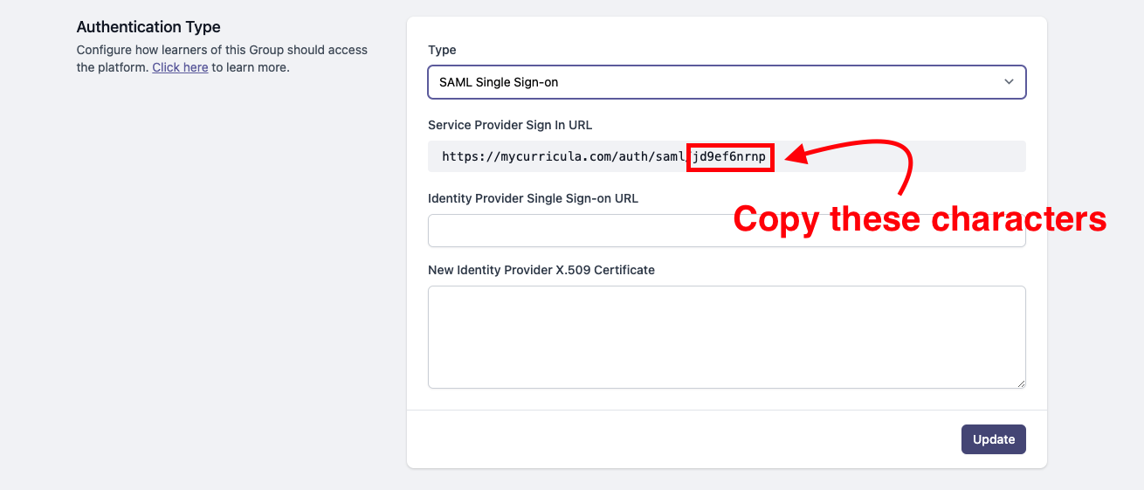The image size is (1144, 490).
Task: Open the Type dropdown showing SAML Single Sign-on
Action: point(727,82)
